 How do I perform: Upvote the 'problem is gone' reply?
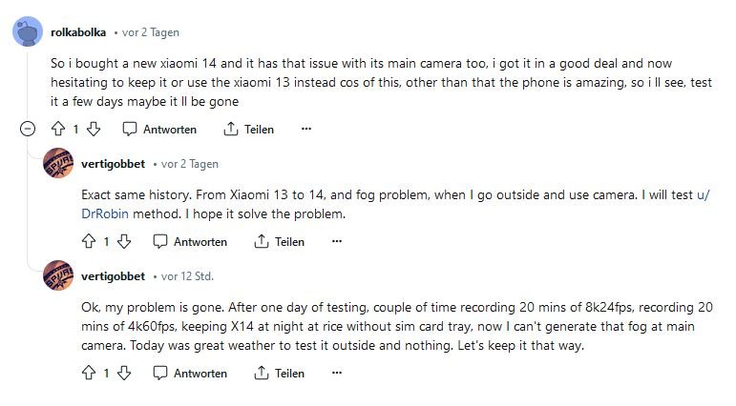[89, 373]
